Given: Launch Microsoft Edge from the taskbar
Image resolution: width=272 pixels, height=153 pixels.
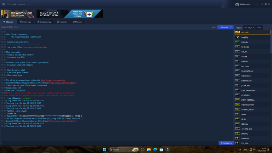Looking at the screenshot, I should [x=155, y=149].
